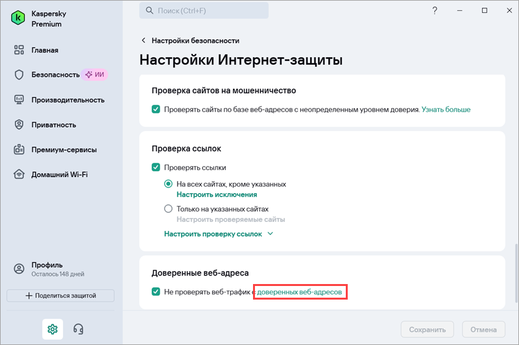Select 'На всех сайтах, кроме указанных' radio

(168, 184)
